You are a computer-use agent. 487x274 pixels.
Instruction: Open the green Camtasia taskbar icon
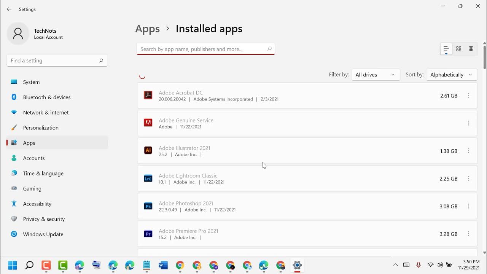(63, 265)
